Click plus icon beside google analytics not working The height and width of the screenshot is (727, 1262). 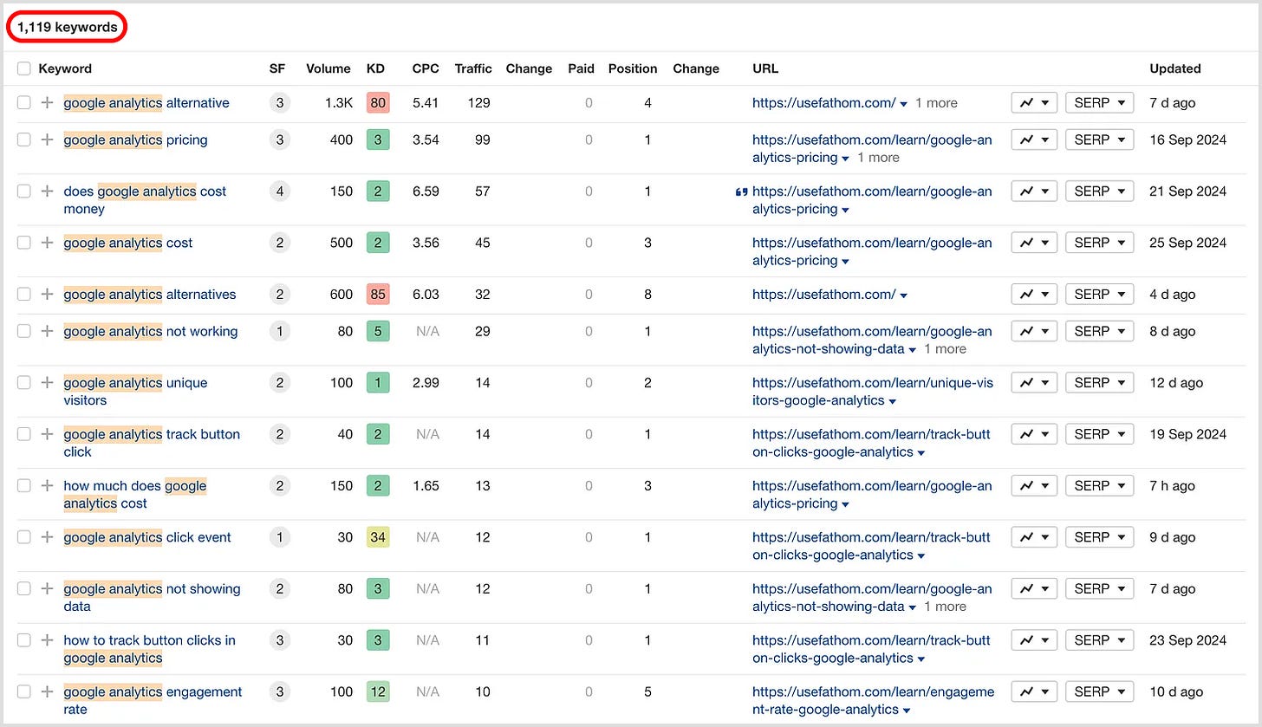click(47, 331)
